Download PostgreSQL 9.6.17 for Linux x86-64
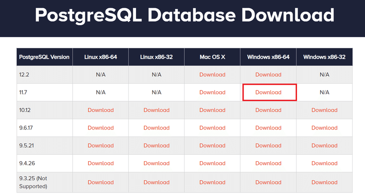This screenshot has height=194, width=365. (x=100, y=128)
